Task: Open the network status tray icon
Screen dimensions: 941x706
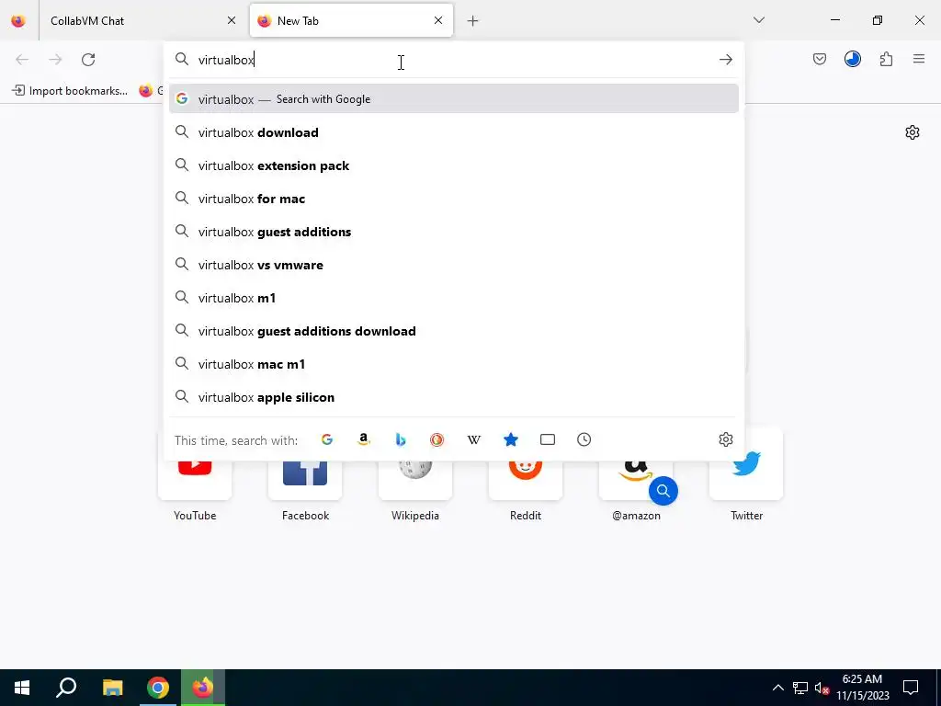Action: 800,688
